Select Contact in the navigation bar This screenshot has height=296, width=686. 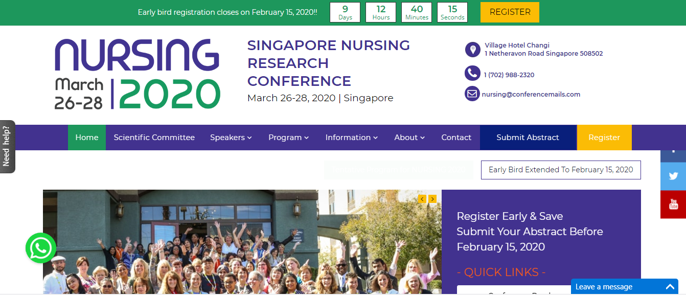coord(456,138)
